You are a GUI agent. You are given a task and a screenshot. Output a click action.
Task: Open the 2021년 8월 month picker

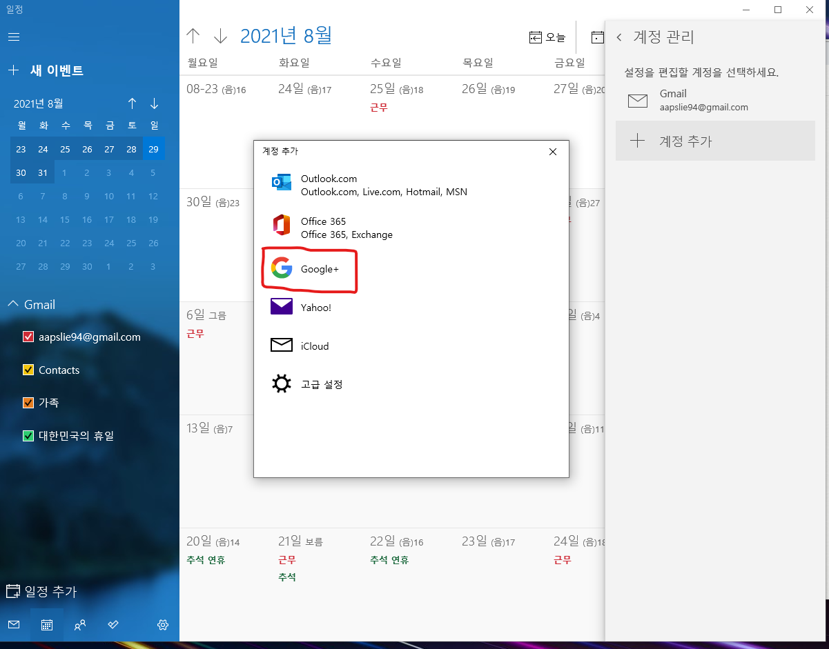coord(286,36)
